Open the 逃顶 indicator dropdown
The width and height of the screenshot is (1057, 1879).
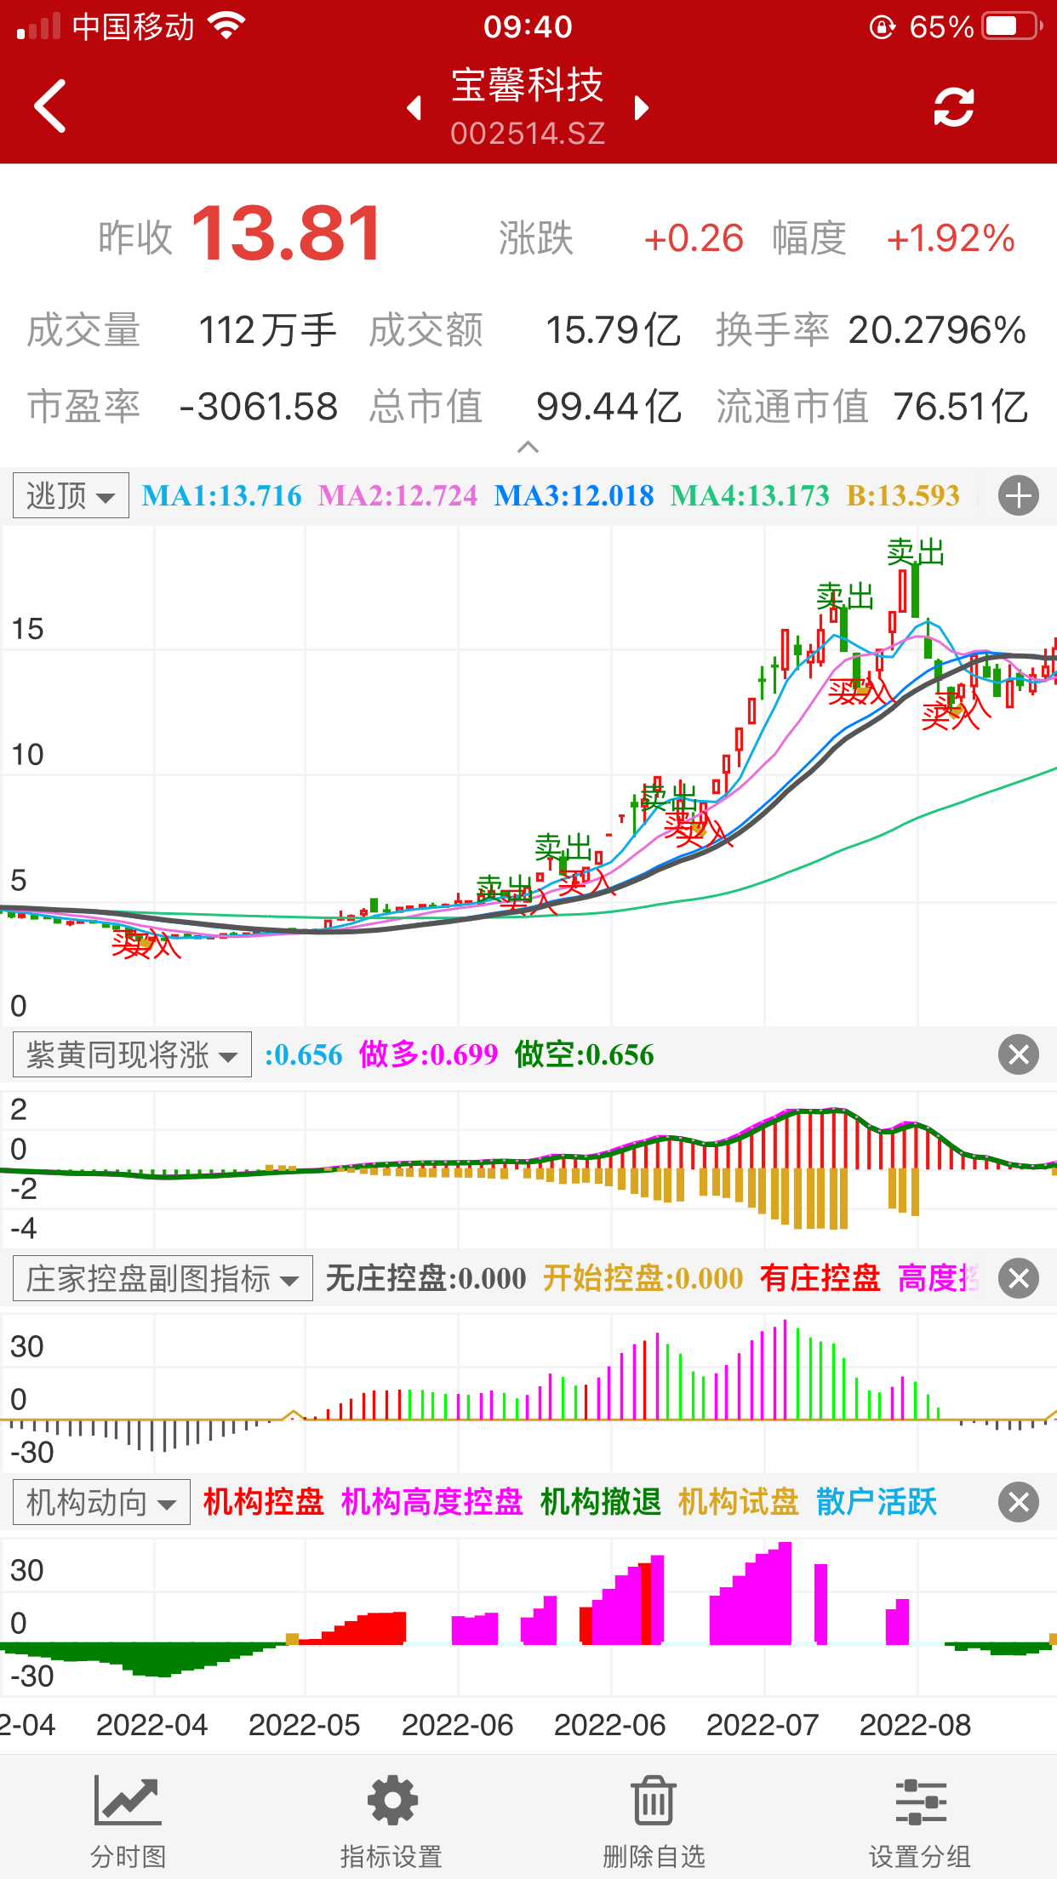[71, 496]
